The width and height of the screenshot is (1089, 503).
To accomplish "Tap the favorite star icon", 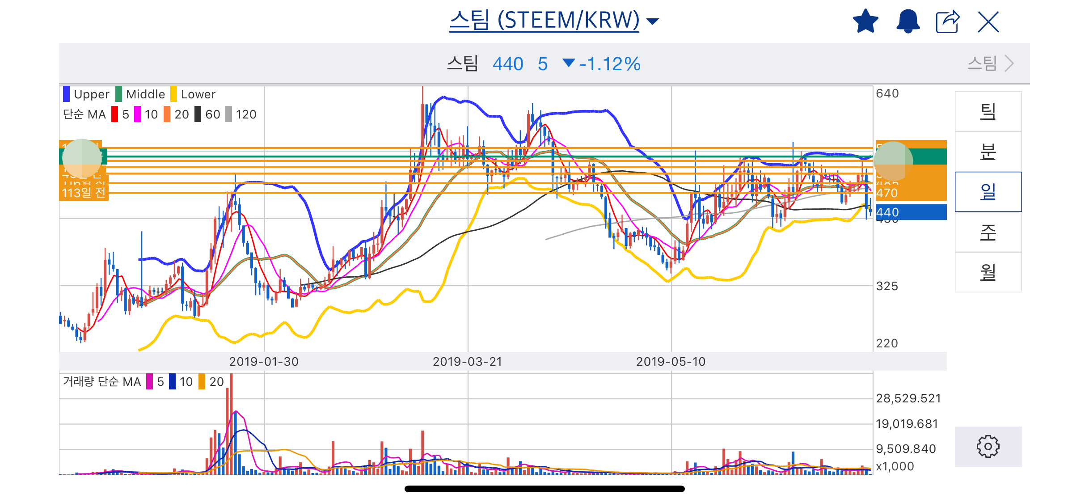I will tap(865, 21).
